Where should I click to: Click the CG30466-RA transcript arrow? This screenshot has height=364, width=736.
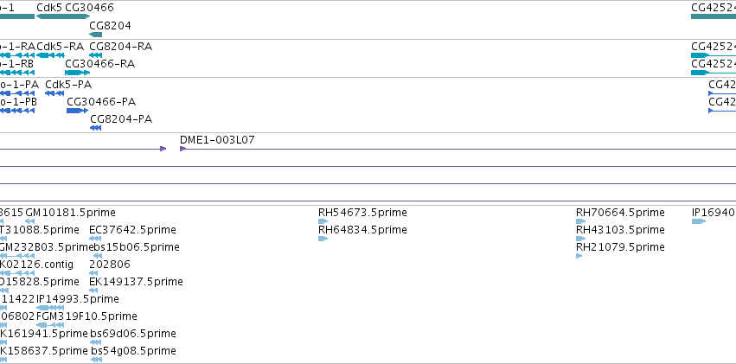(77, 73)
